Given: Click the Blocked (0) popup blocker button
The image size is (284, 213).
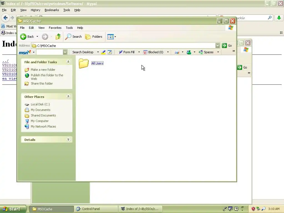Looking at the screenshot, I should pyautogui.click(x=153, y=52).
